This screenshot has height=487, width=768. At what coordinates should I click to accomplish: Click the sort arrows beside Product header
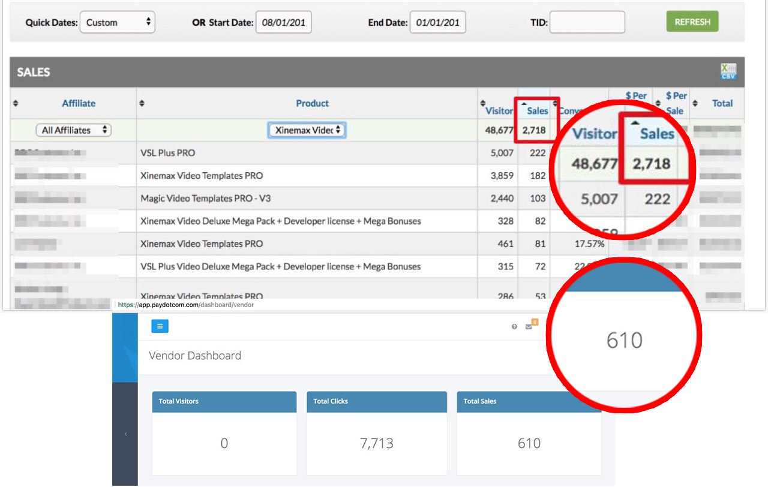click(x=142, y=103)
